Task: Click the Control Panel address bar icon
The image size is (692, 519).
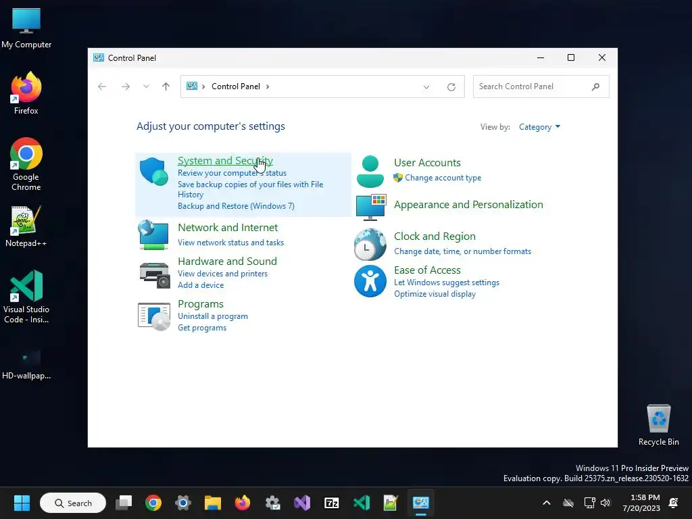Action: pos(192,86)
